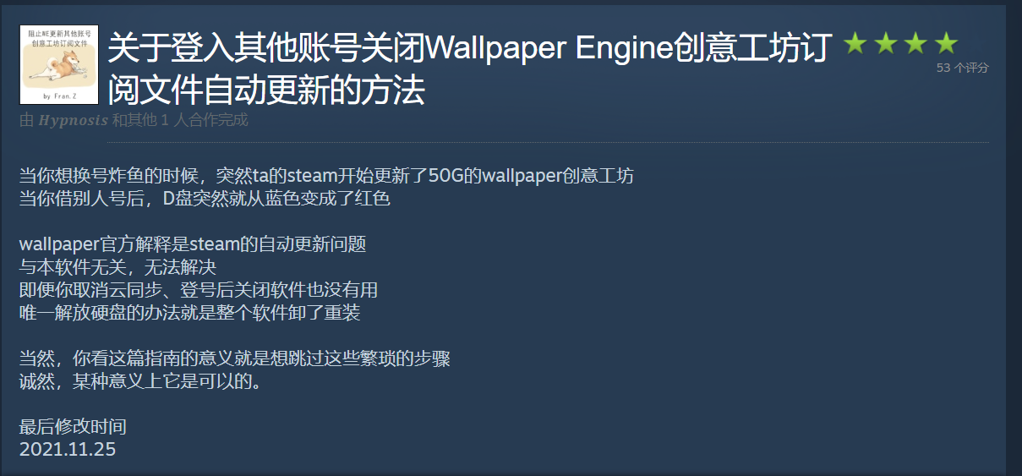Click the first green rating star

click(x=855, y=43)
